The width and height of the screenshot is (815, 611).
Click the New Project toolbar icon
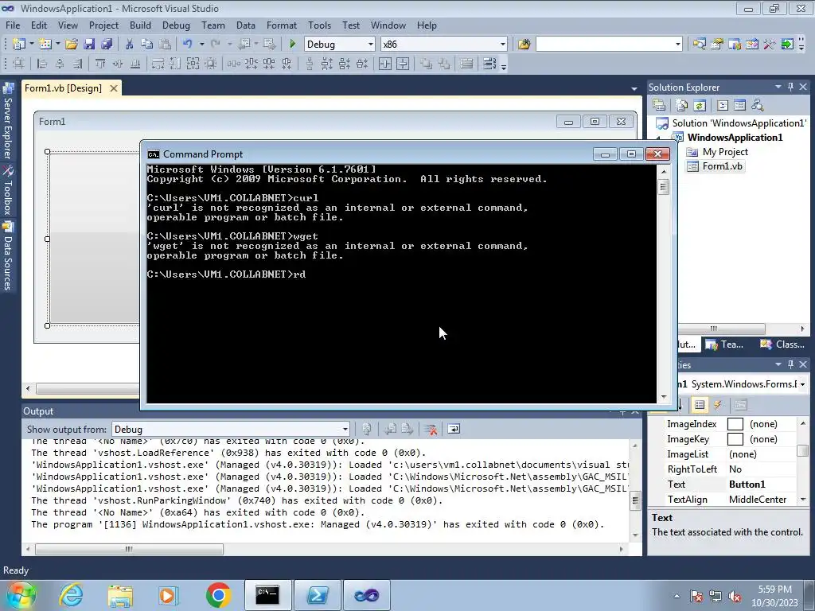[x=19, y=45]
